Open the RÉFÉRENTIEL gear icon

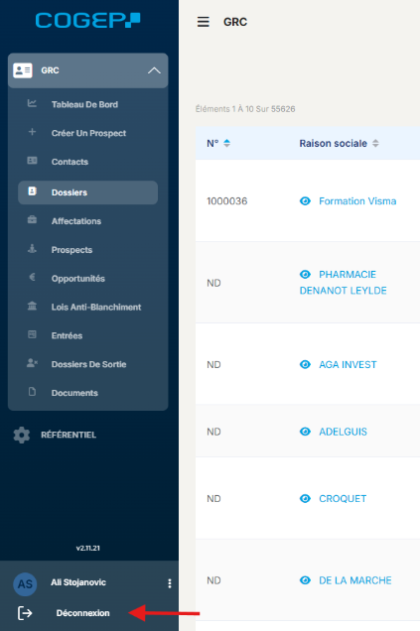[22, 435]
